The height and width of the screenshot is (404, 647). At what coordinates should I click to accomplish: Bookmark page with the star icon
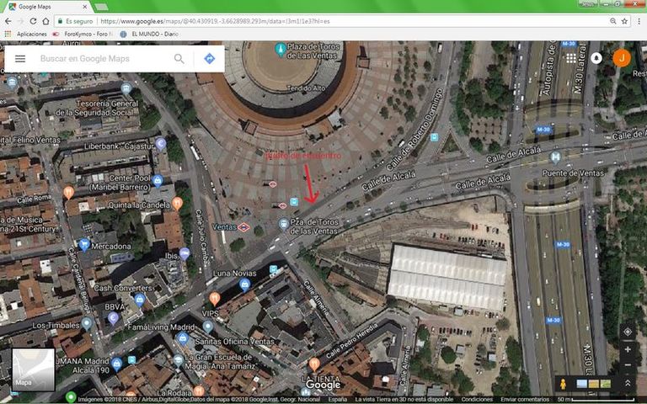[x=623, y=20]
